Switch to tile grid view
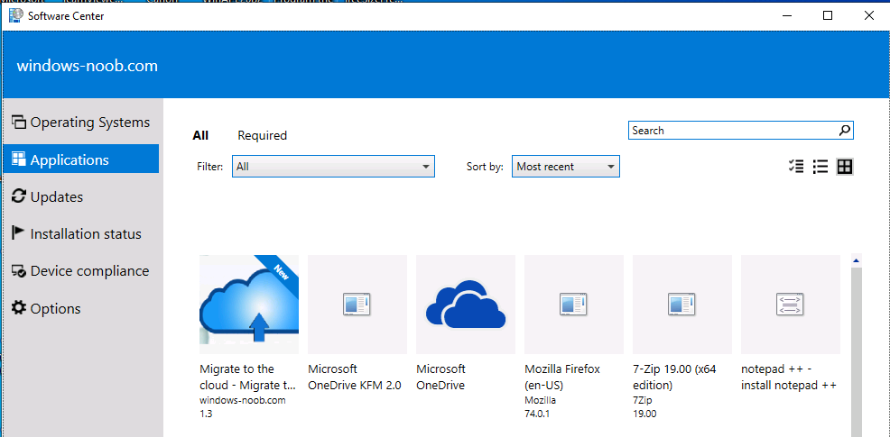The height and width of the screenshot is (437, 890). tap(845, 167)
